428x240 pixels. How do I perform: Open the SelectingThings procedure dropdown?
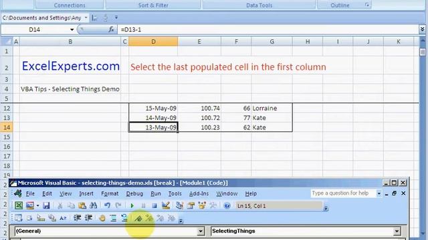pyautogui.click(x=397, y=231)
